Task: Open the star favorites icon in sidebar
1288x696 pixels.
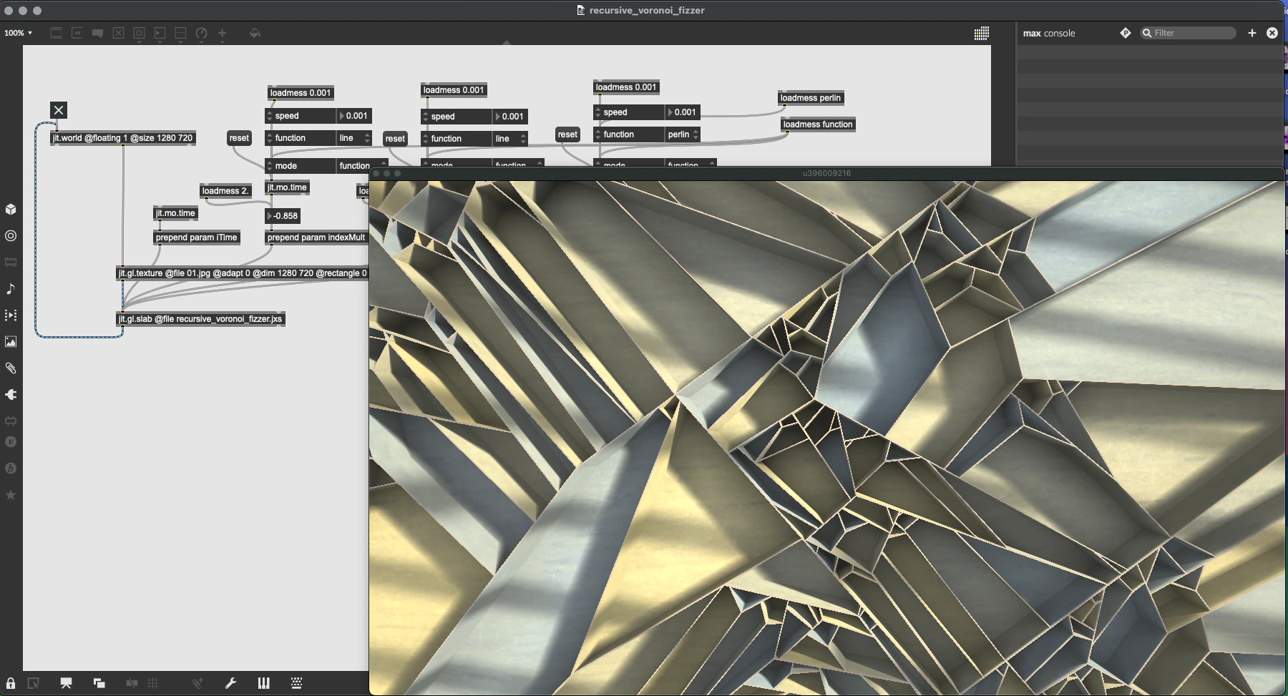Action: (x=11, y=494)
